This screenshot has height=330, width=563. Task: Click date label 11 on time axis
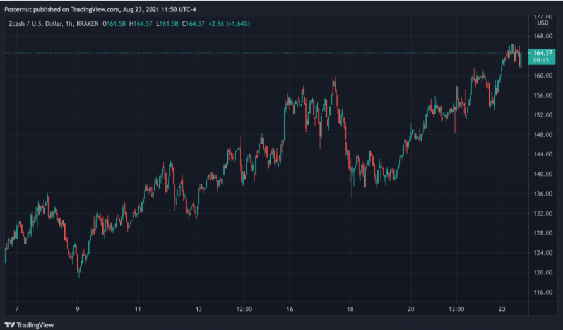click(x=138, y=309)
